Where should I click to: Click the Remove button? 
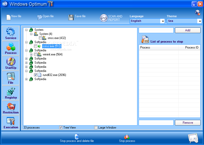[x=188, y=123]
